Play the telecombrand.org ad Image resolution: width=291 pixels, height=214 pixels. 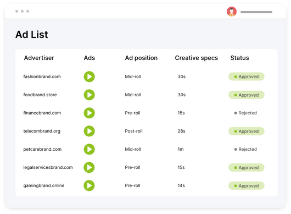(89, 131)
